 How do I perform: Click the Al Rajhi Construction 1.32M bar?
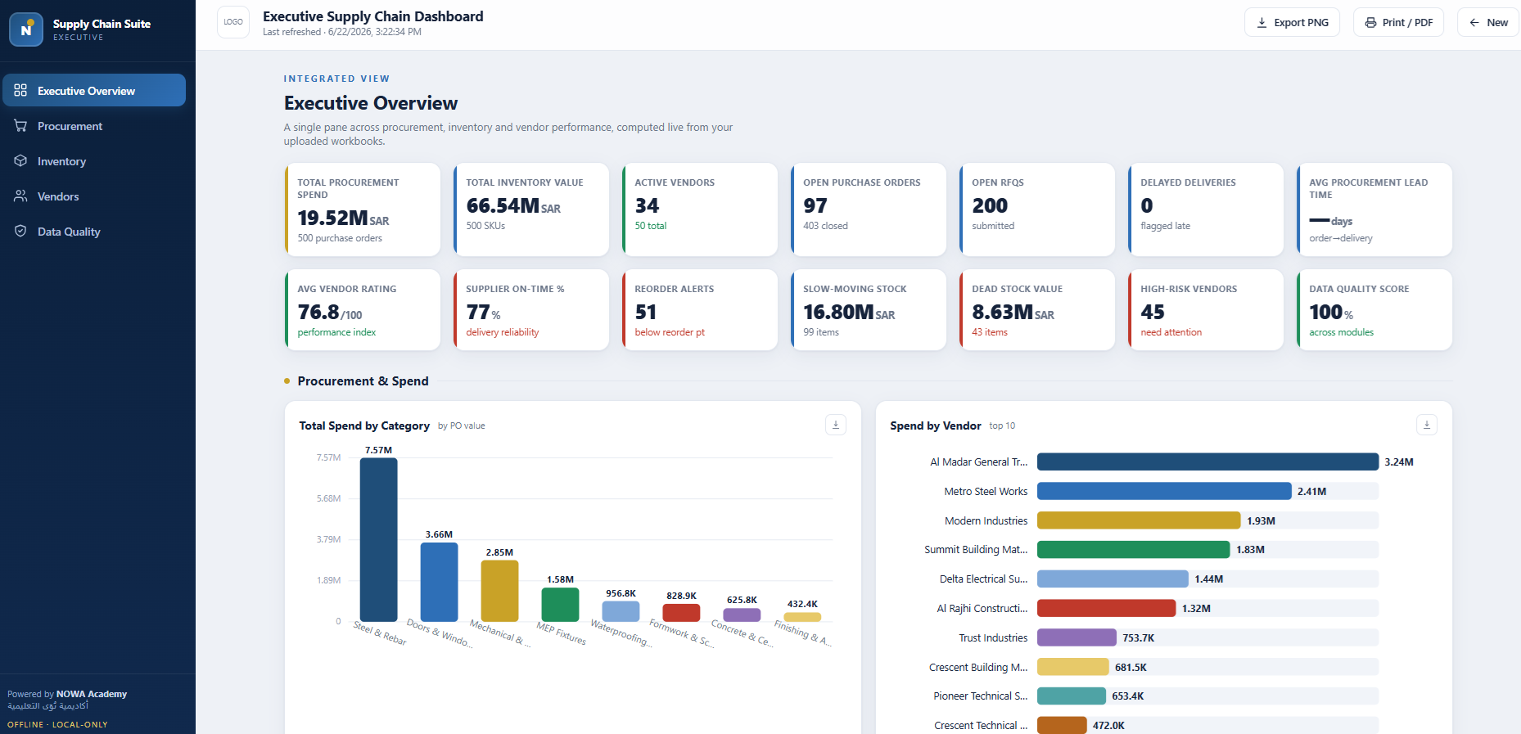[1107, 608]
